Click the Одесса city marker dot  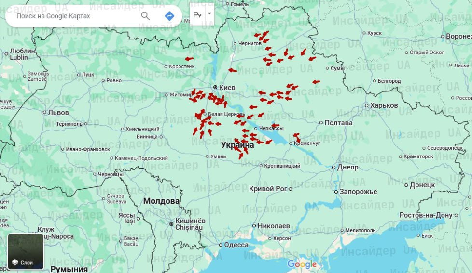(221, 245)
